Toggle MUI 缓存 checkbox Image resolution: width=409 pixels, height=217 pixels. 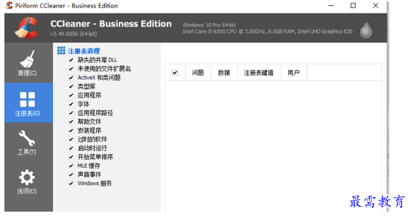coord(71,166)
